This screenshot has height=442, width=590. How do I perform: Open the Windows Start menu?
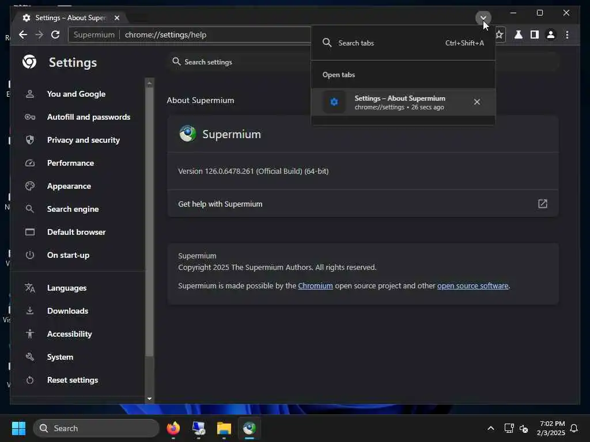click(18, 428)
